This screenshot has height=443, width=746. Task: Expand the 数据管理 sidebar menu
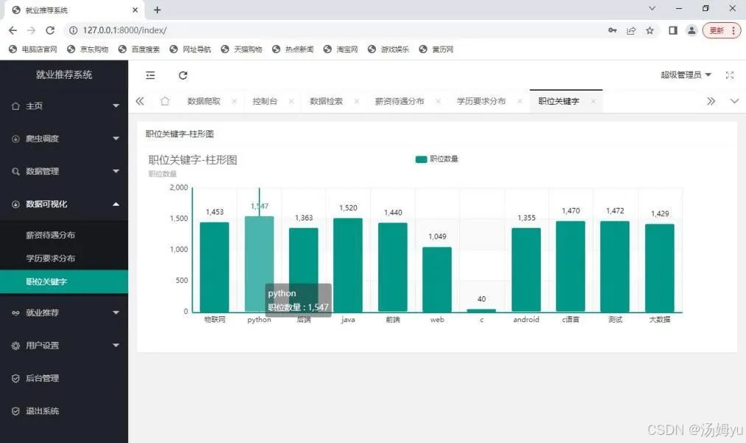[63, 171]
